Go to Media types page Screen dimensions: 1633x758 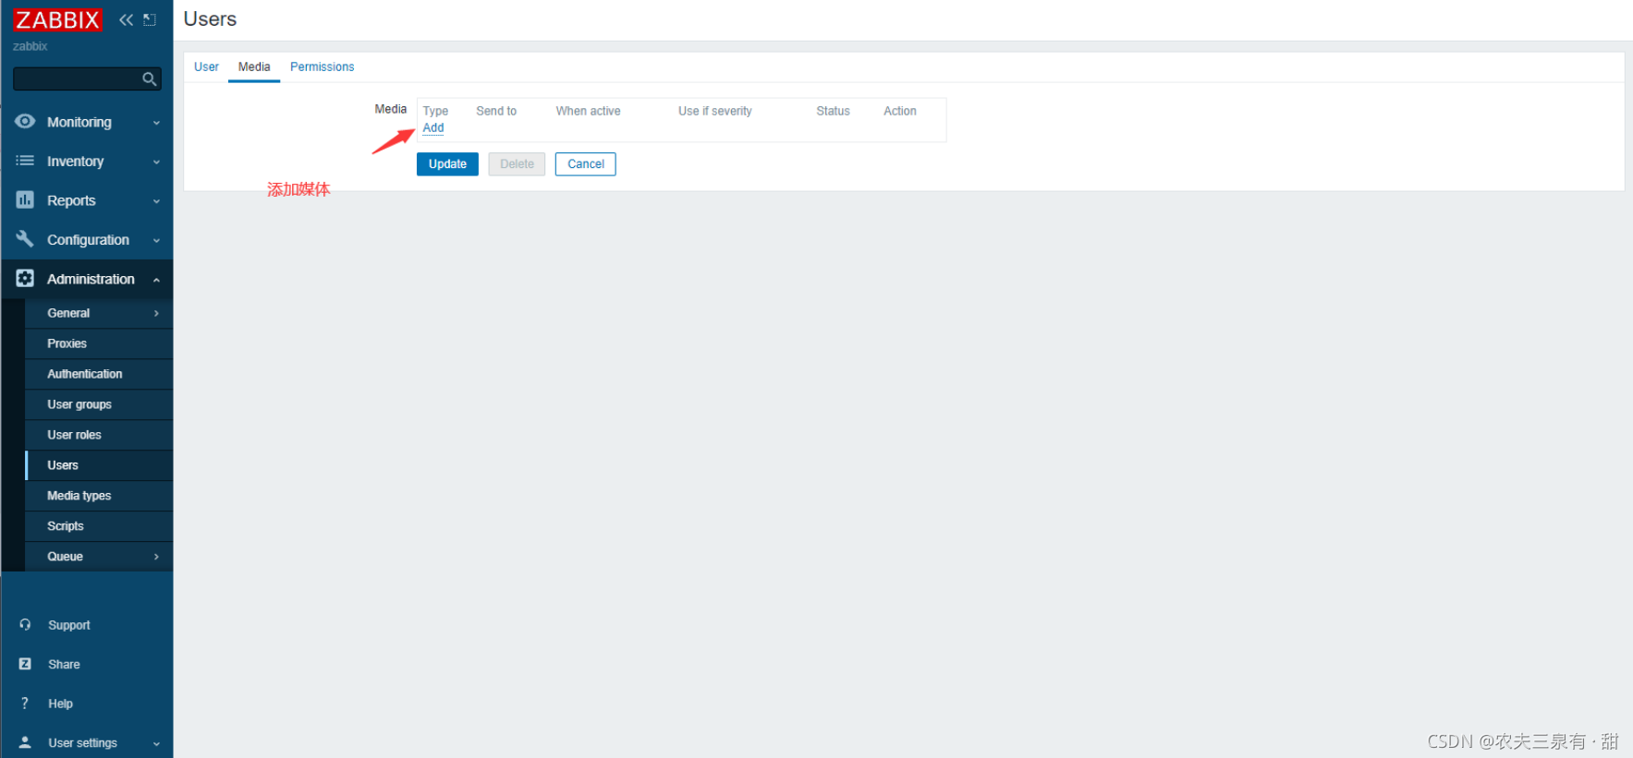[x=99, y=496]
